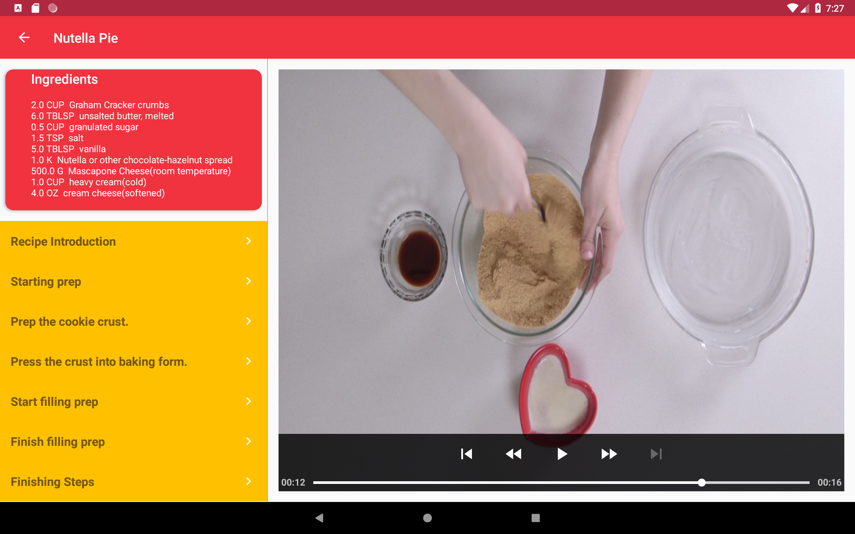The image size is (855, 534).
Task: Click the rewind video control
Action: click(513, 454)
